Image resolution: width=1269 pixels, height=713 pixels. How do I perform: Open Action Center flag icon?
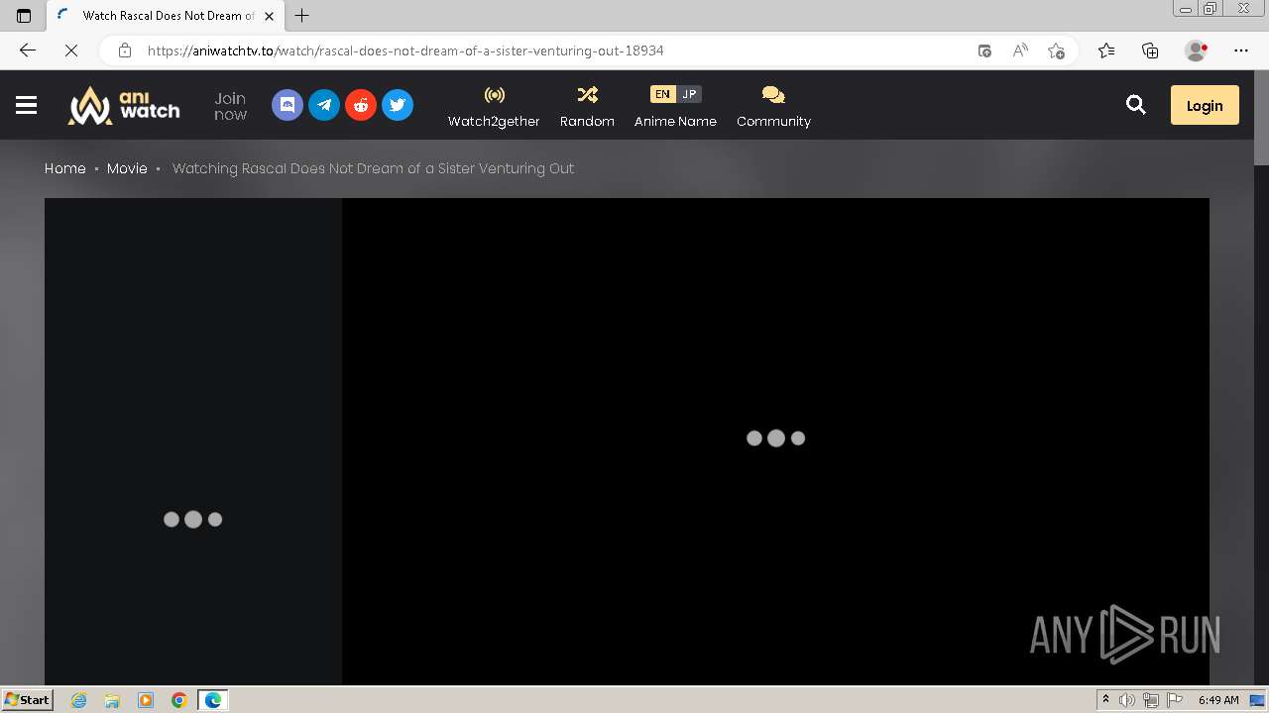click(x=1173, y=700)
